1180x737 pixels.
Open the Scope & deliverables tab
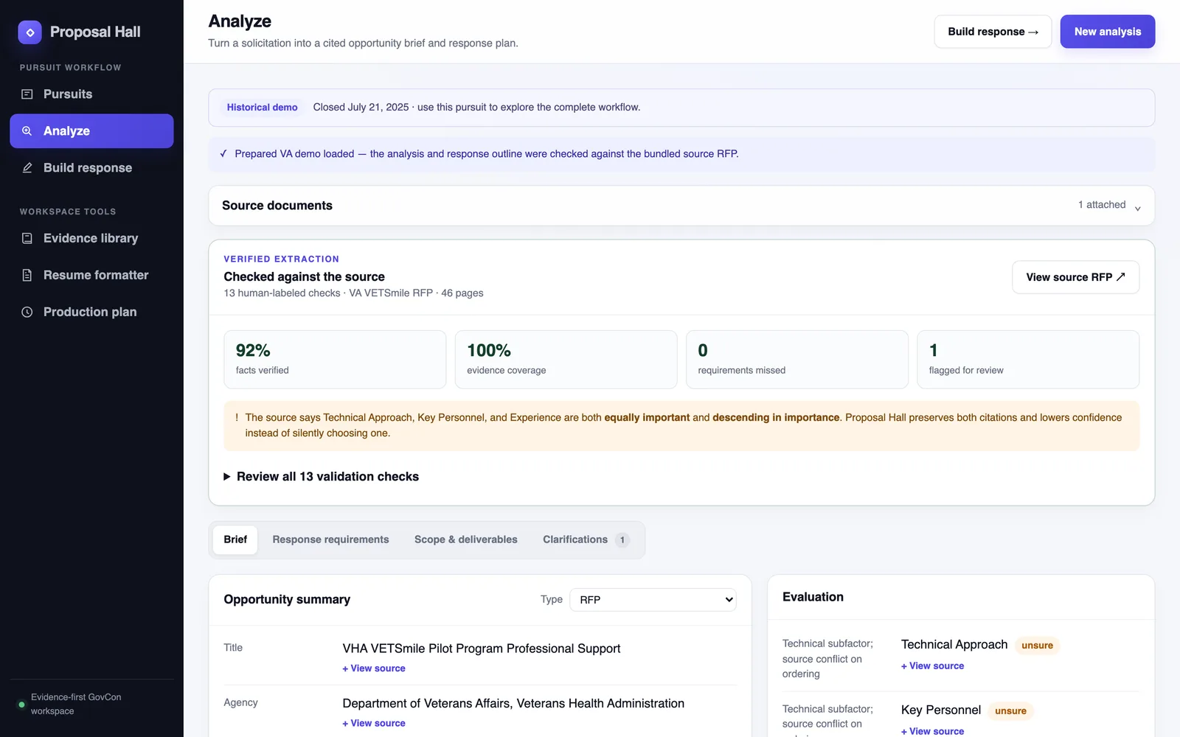(x=466, y=539)
